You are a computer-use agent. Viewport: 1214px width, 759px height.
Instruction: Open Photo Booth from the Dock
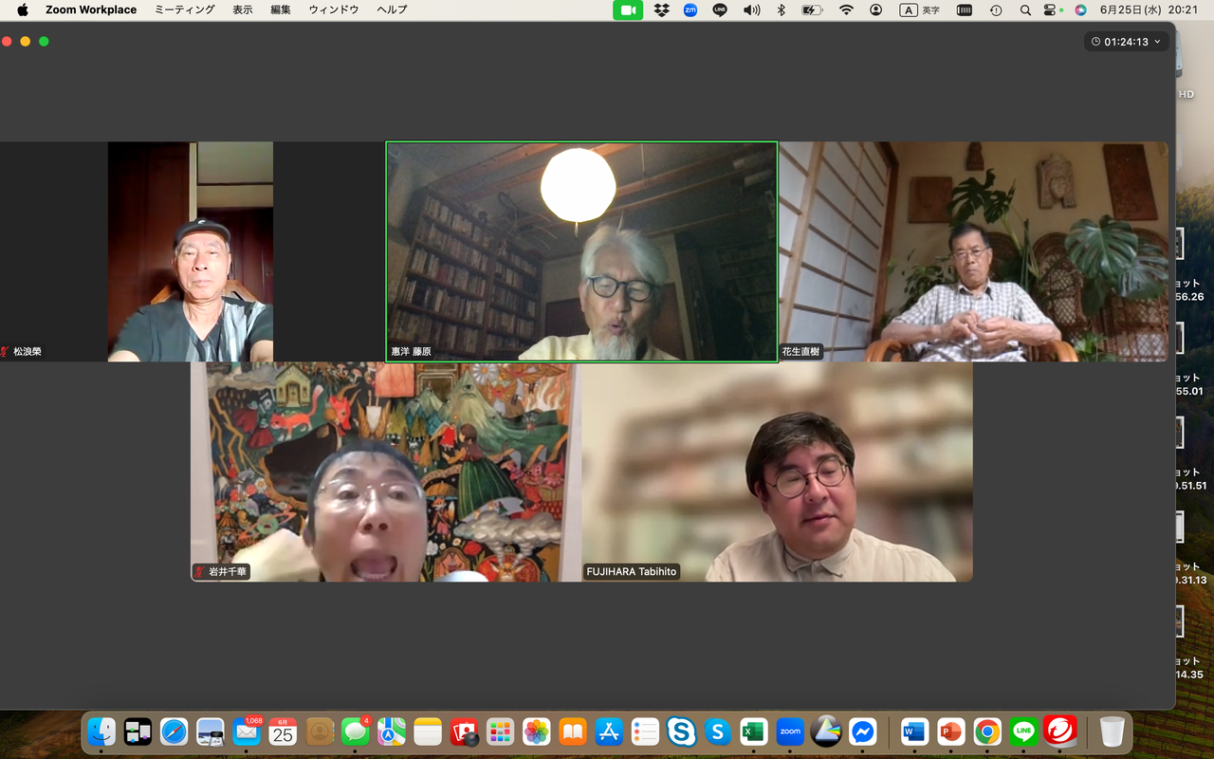pyautogui.click(x=464, y=731)
